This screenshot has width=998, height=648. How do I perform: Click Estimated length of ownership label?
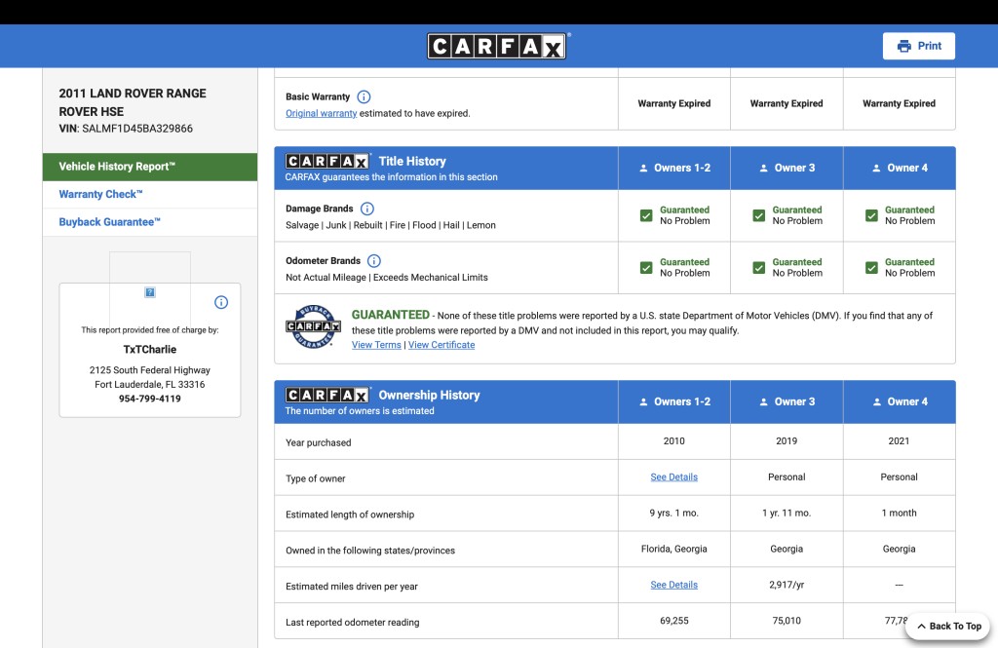point(350,515)
